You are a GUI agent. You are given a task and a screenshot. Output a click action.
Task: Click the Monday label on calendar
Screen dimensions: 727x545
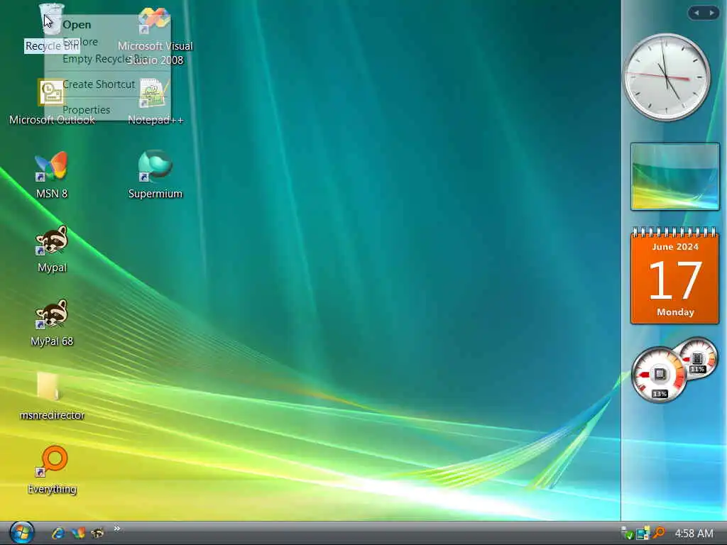675,312
